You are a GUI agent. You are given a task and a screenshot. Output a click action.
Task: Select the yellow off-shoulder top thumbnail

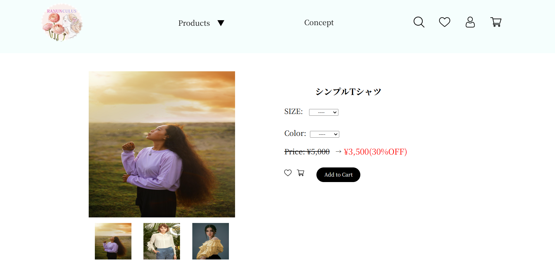click(x=210, y=241)
